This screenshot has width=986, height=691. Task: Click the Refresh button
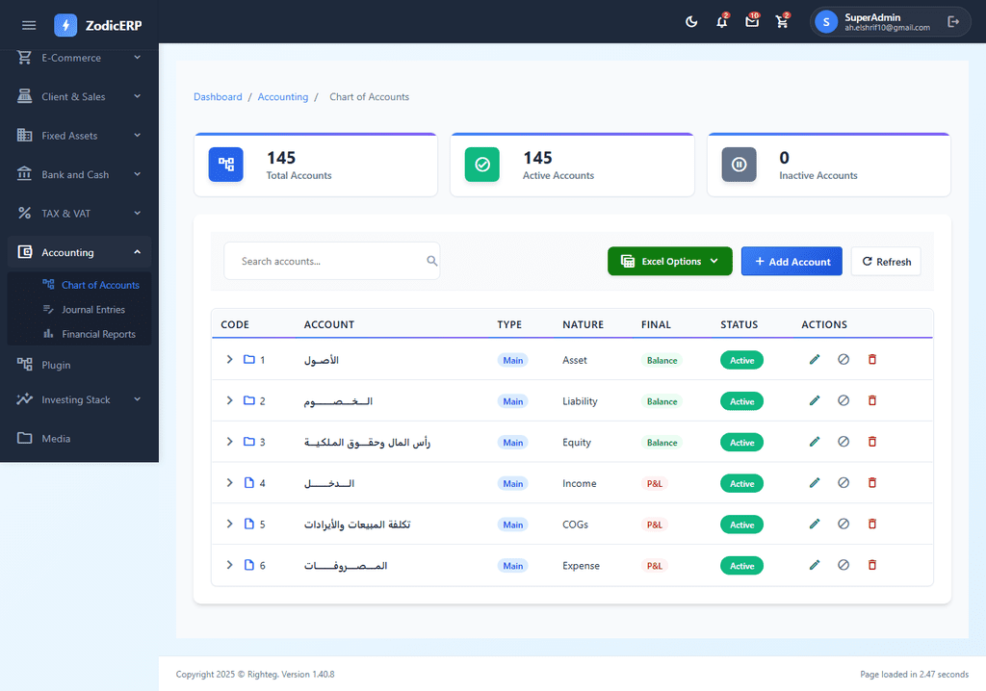886,262
